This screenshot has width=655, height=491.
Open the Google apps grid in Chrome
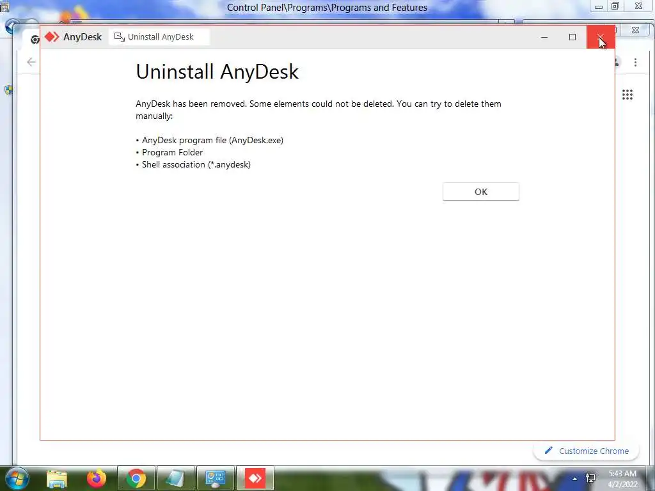point(627,95)
